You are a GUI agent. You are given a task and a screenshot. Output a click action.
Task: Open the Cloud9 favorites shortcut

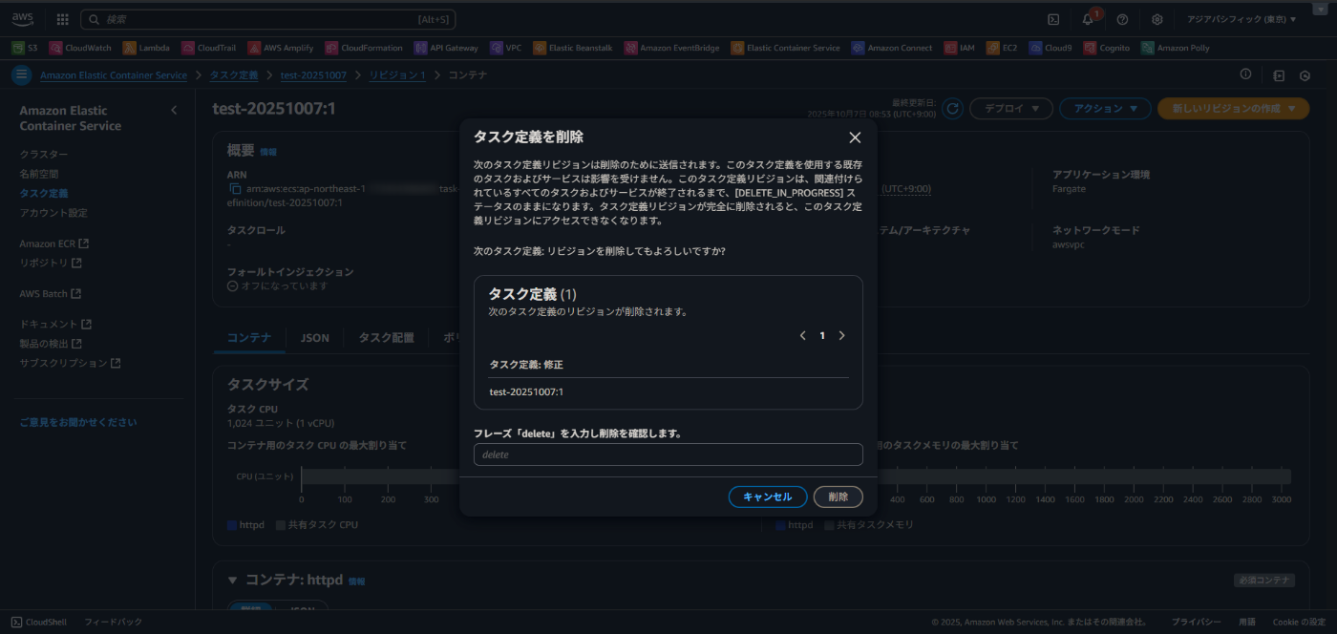pos(1050,48)
